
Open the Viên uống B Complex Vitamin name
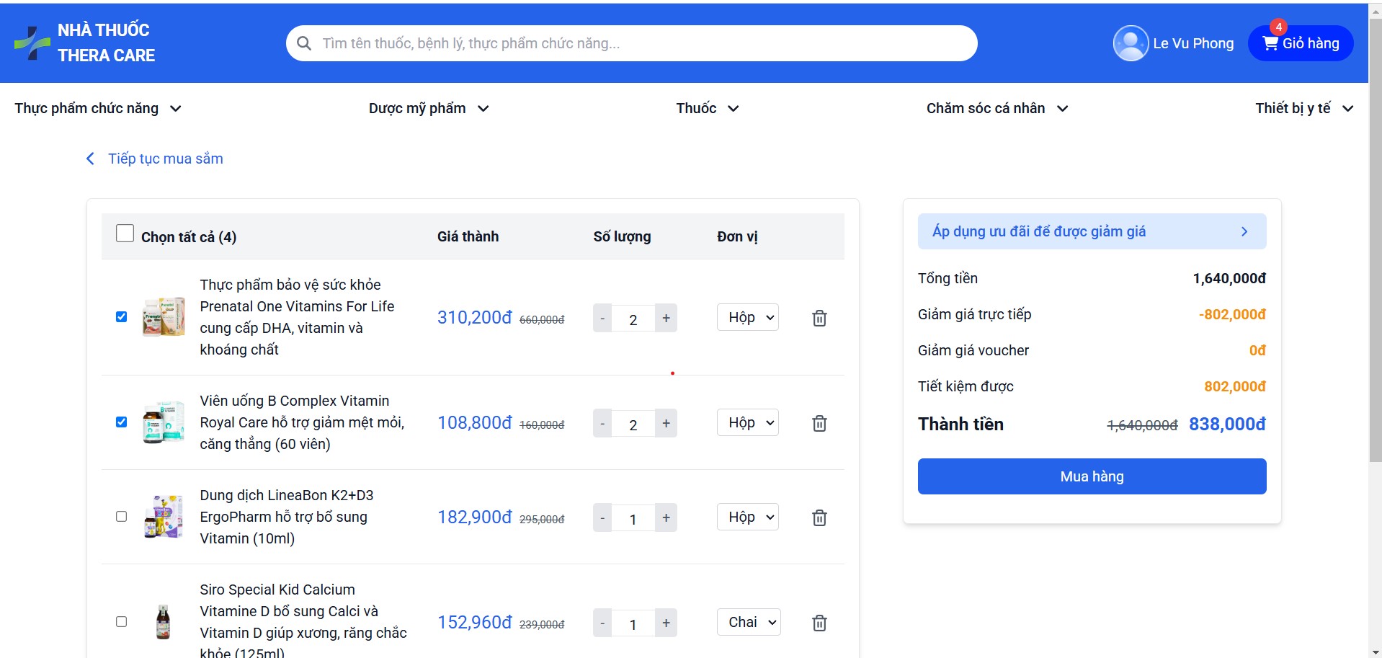[302, 422]
